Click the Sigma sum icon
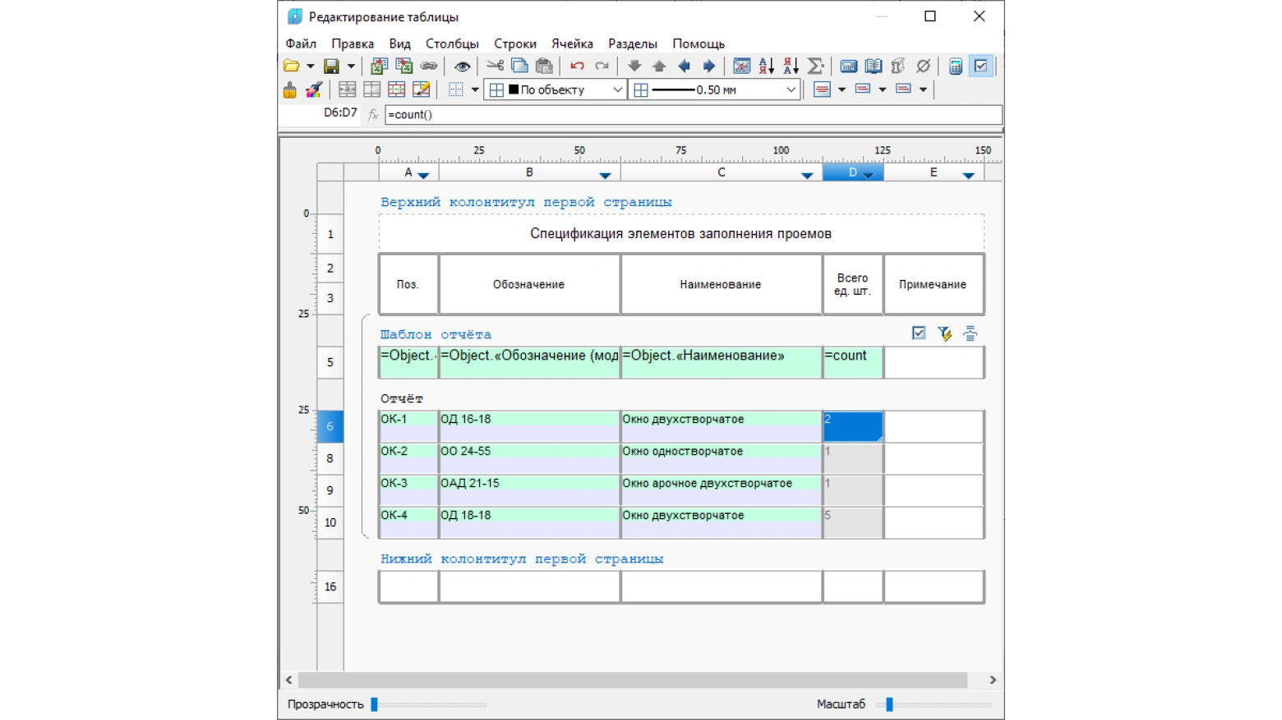1282x720 pixels. (x=815, y=66)
